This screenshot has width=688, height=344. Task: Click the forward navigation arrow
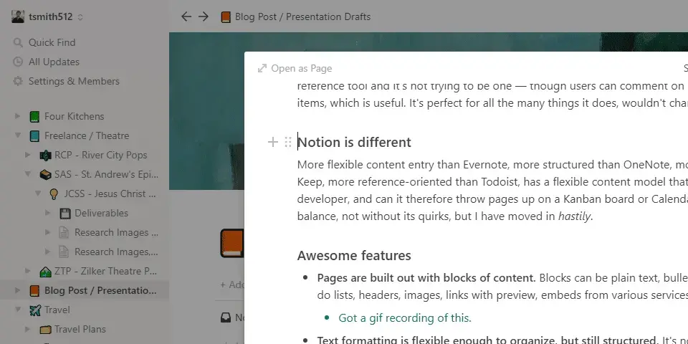coord(204,16)
